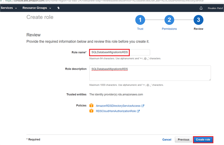Viewport: 224px width, 145px height.
Task: Click the pin shortcut icon in navbar
Action: pyautogui.click(x=58, y=8)
